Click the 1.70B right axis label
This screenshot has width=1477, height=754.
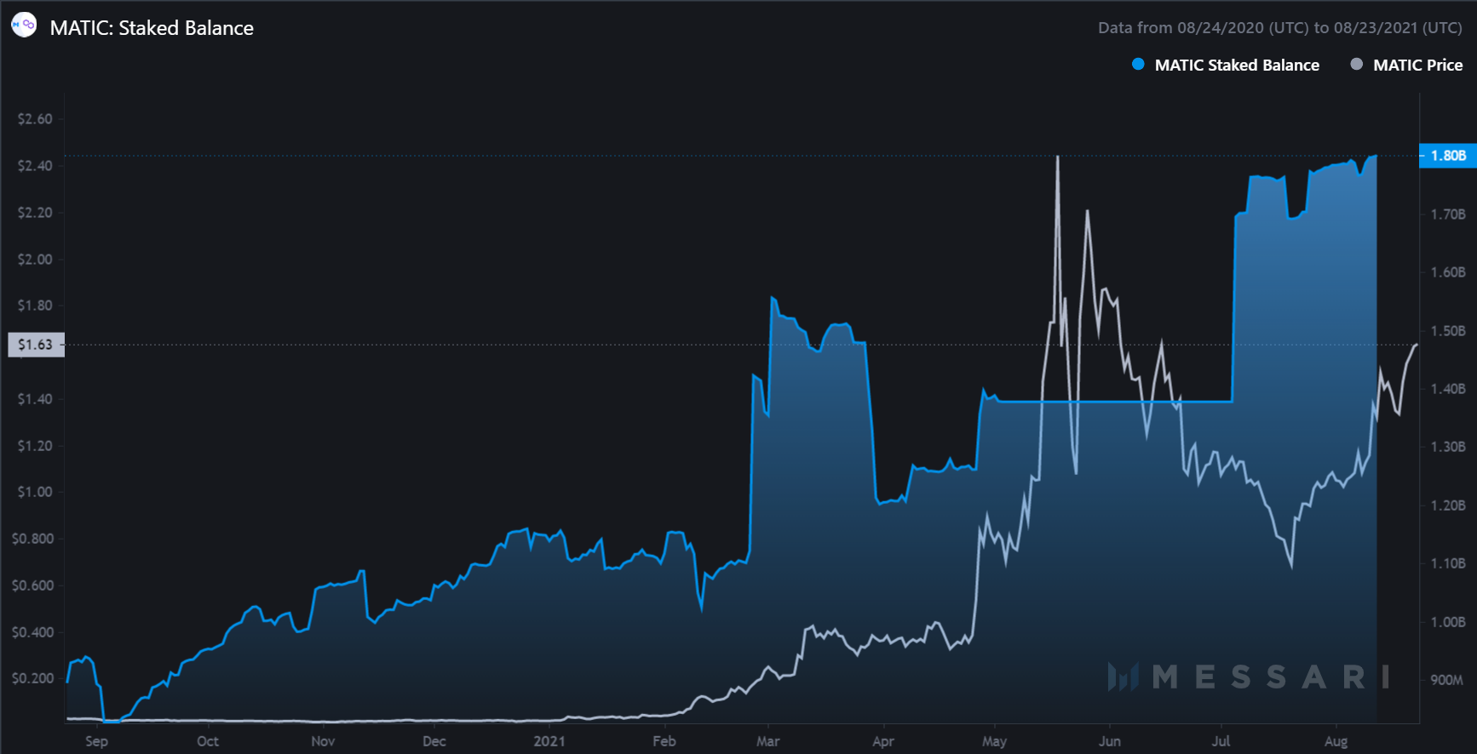pyautogui.click(x=1448, y=214)
